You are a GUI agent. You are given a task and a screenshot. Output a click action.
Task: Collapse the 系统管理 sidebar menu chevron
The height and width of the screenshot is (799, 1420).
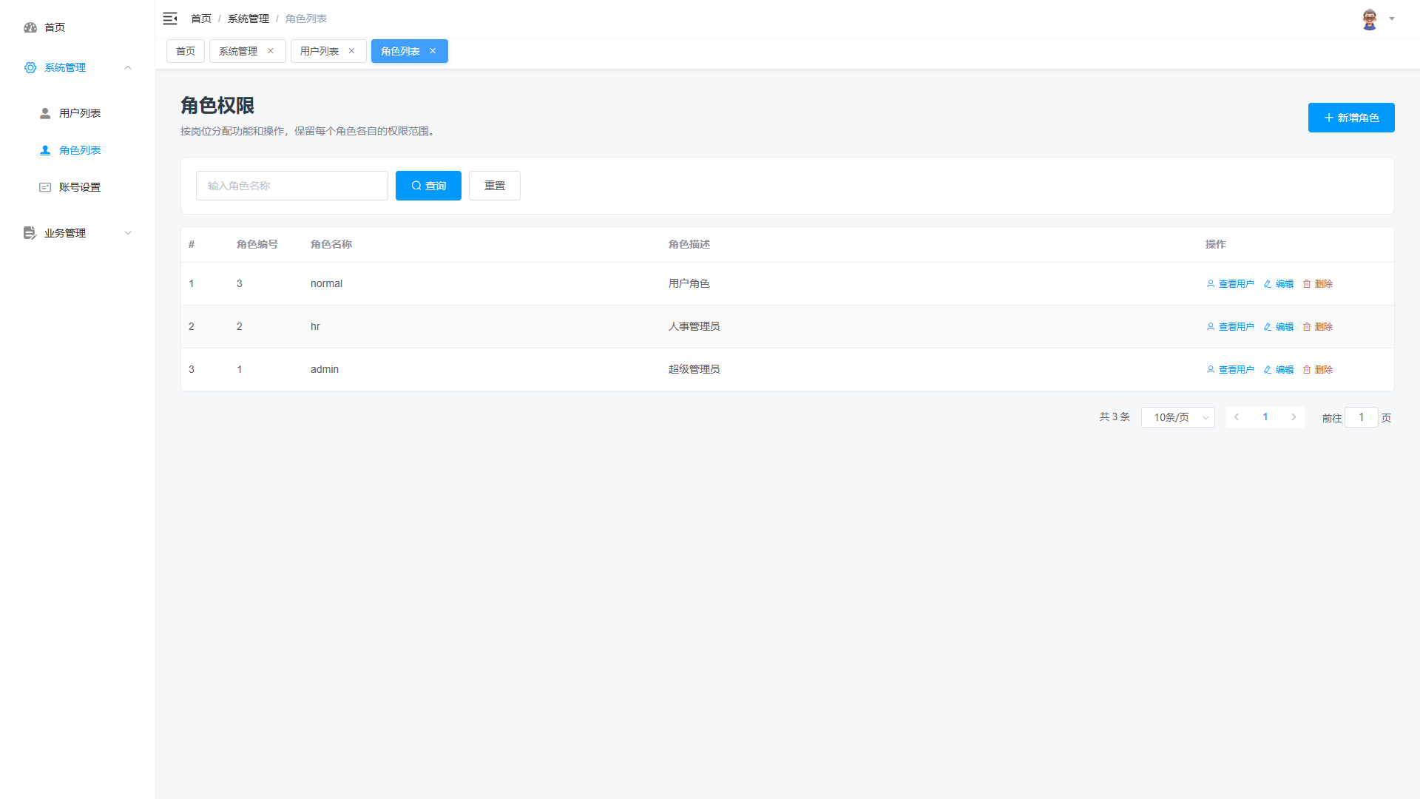128,67
